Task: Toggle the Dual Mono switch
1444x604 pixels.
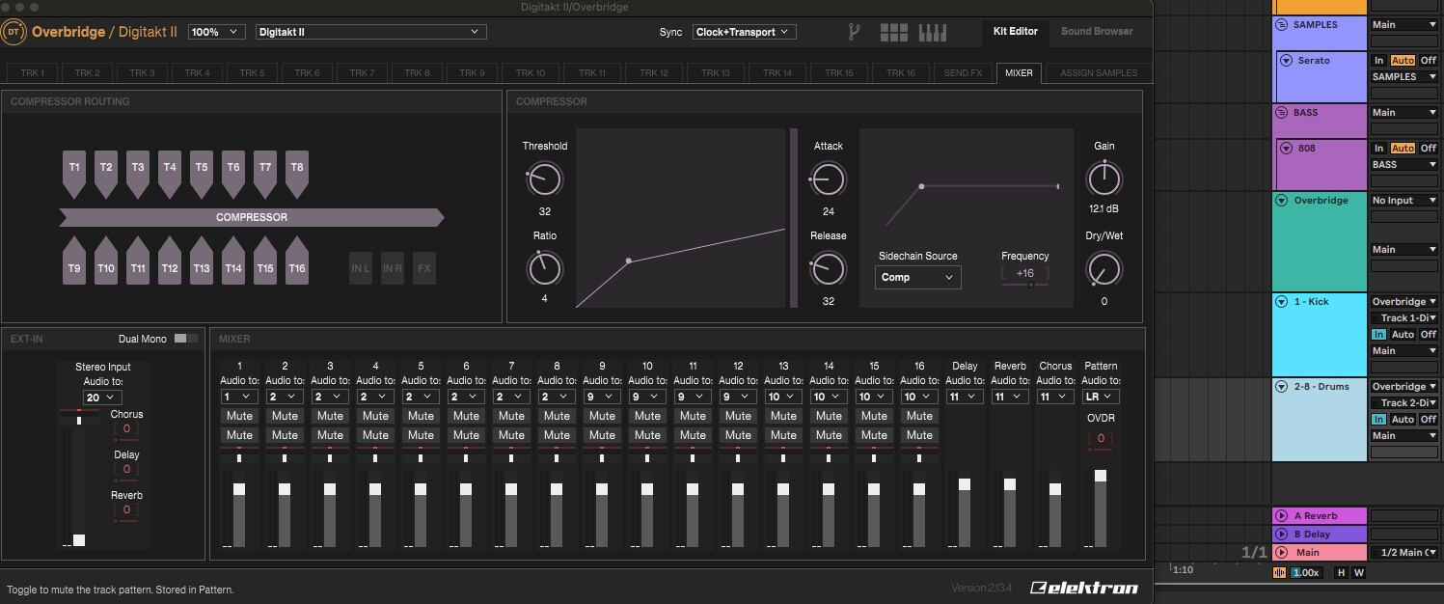Action: (x=186, y=339)
